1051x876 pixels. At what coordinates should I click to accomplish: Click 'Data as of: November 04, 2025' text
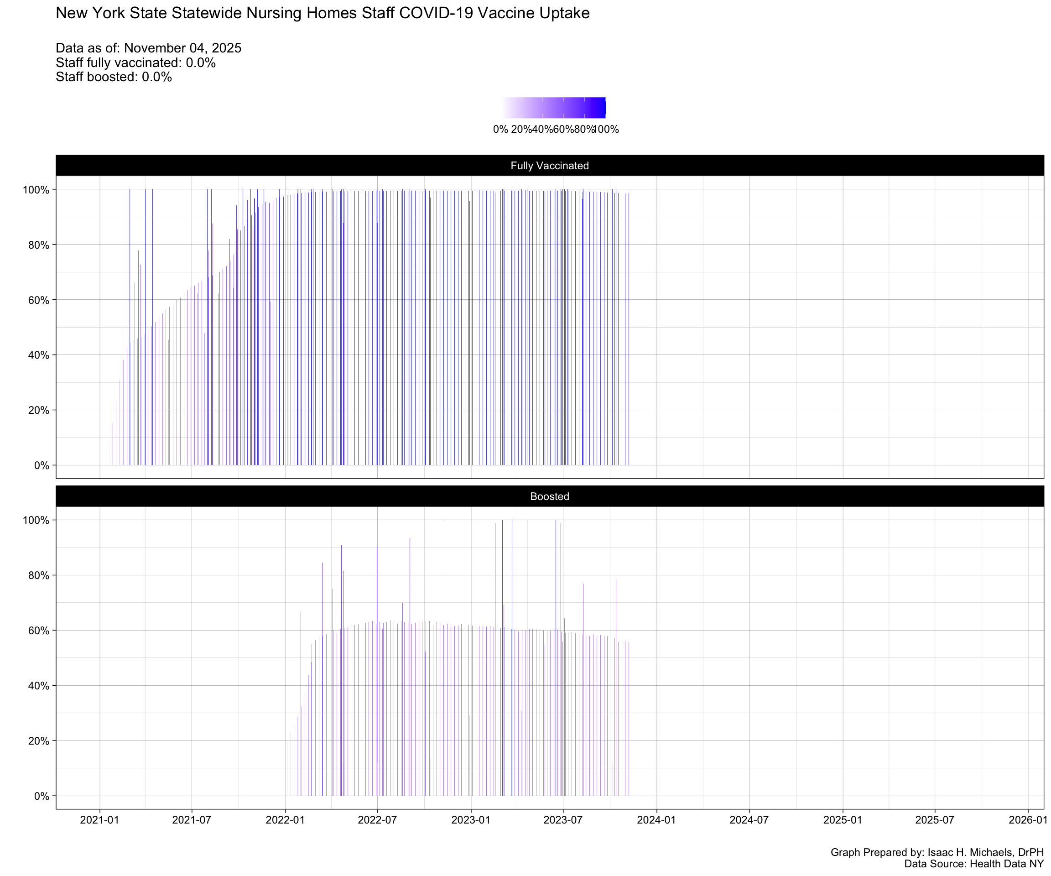(x=149, y=48)
